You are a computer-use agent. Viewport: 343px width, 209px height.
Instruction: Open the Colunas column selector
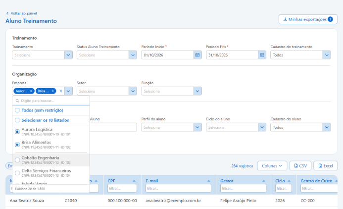tap(272, 166)
